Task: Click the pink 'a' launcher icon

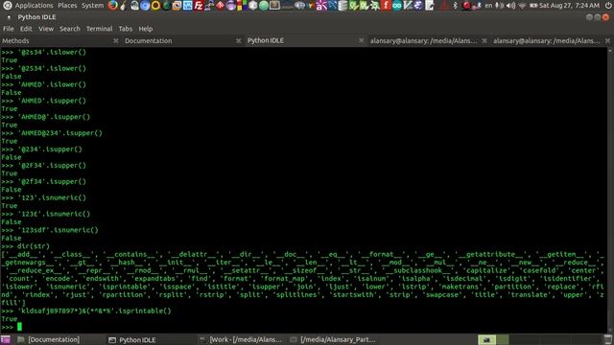Action: tap(322, 6)
